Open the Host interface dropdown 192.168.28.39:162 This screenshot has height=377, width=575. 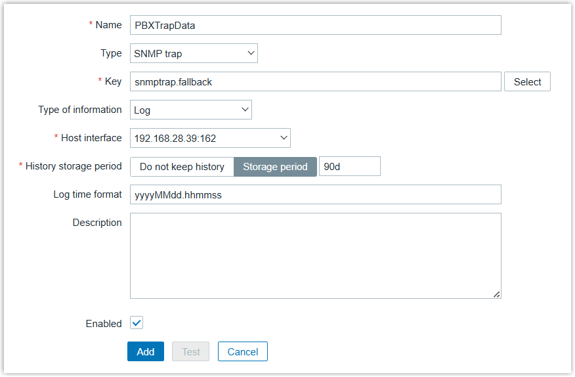pyautogui.click(x=210, y=138)
